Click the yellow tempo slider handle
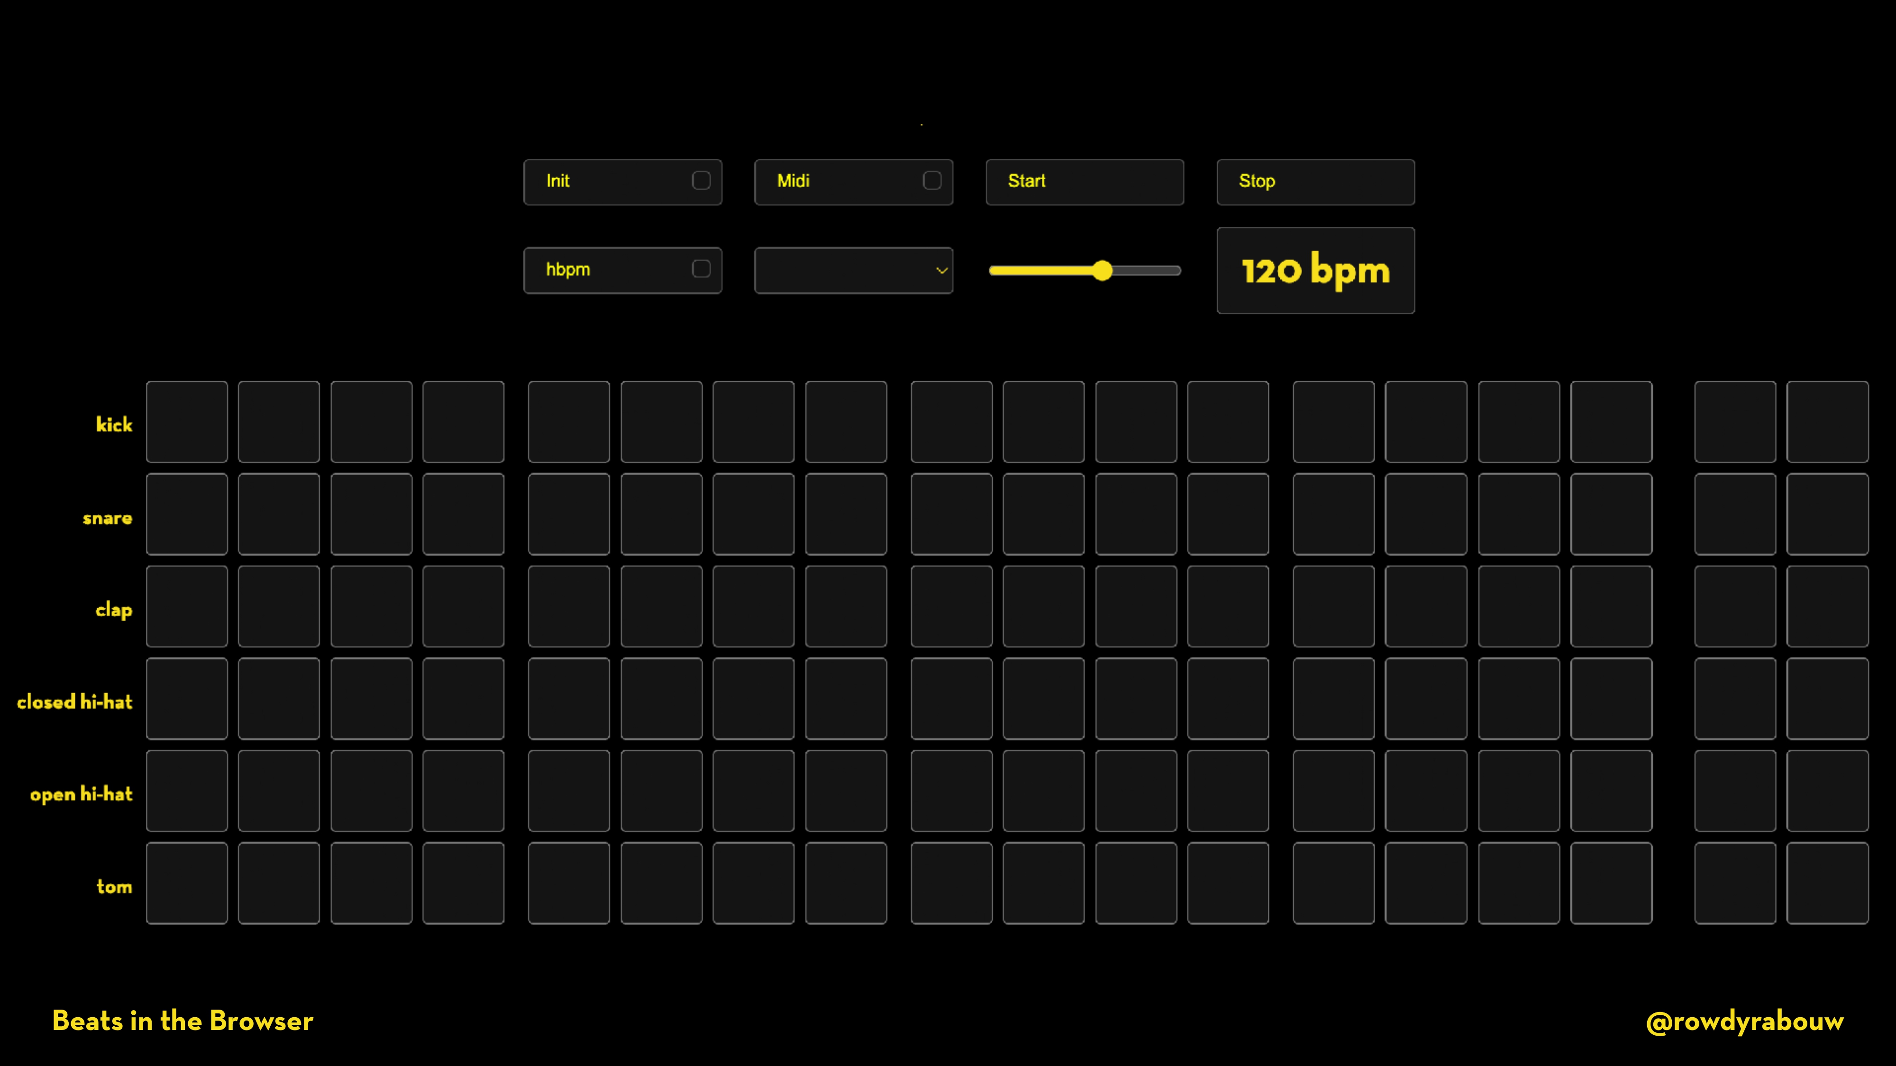 coord(1102,271)
